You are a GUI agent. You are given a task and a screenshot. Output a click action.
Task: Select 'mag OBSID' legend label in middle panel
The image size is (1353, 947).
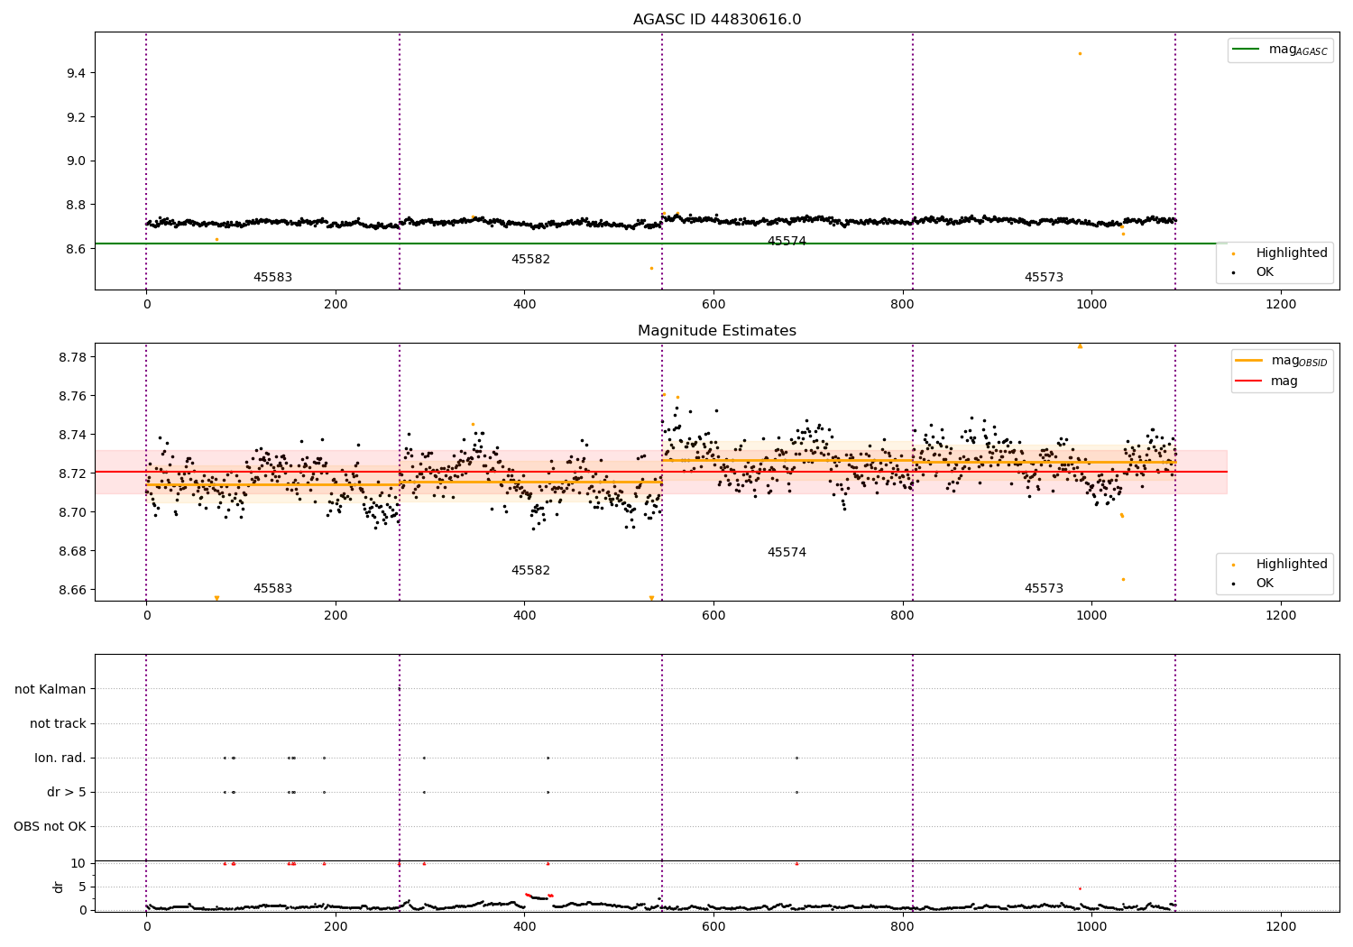coord(1300,362)
